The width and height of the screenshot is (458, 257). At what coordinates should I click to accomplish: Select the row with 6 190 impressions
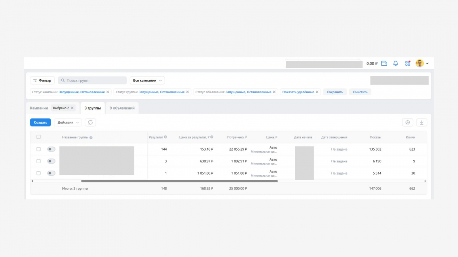(39, 161)
